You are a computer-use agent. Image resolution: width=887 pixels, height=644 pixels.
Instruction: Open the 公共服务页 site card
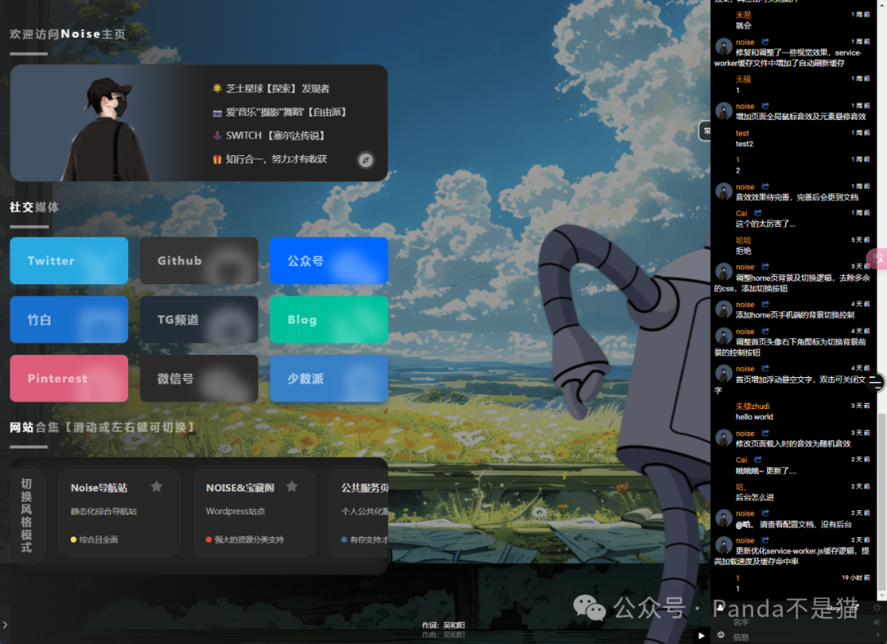tap(359, 513)
